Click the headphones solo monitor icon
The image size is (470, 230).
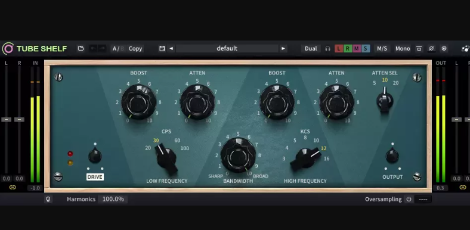[x=327, y=48]
